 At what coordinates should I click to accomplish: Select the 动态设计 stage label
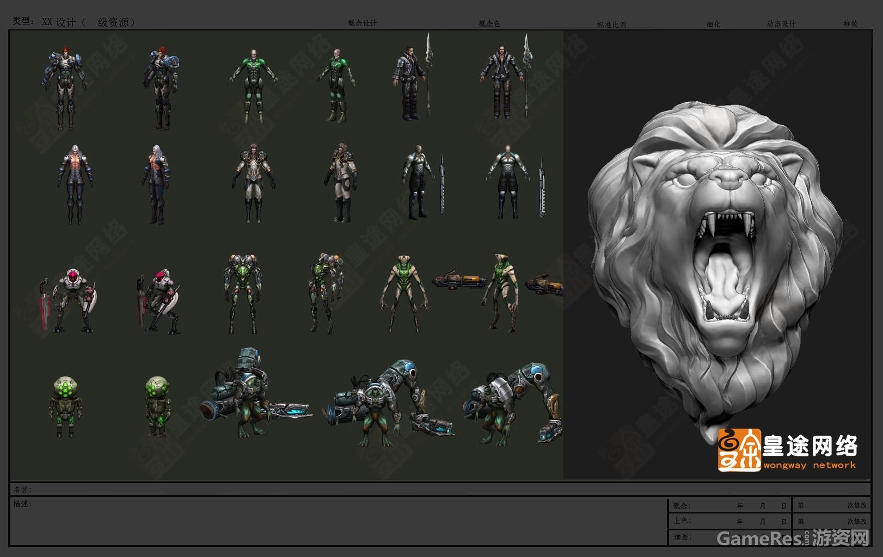pos(781,23)
